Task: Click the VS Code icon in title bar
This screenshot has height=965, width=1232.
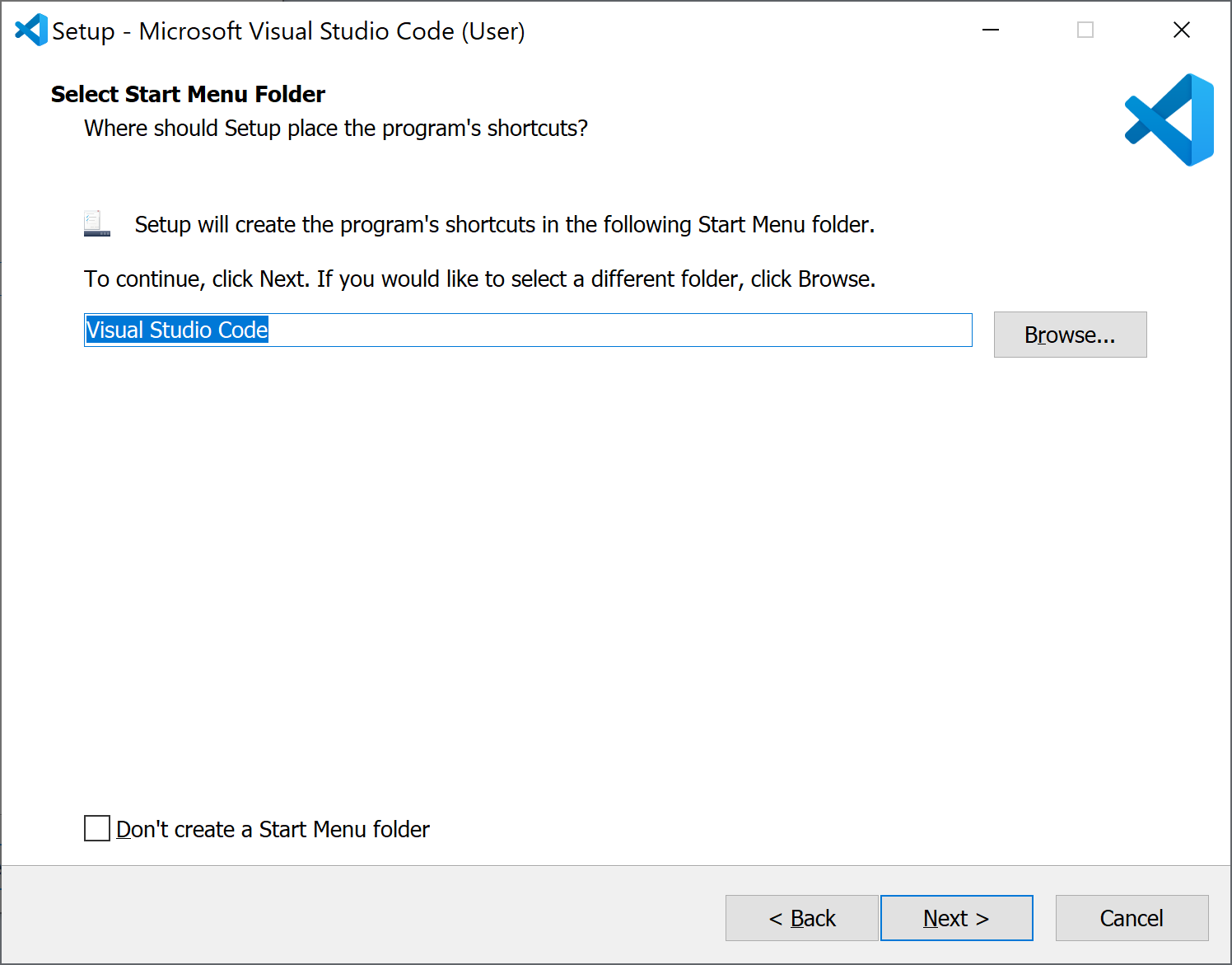Action: (x=31, y=30)
